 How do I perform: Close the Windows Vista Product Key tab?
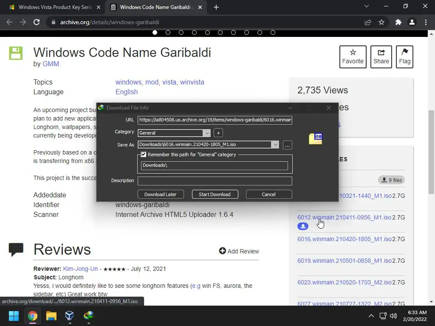99,7
